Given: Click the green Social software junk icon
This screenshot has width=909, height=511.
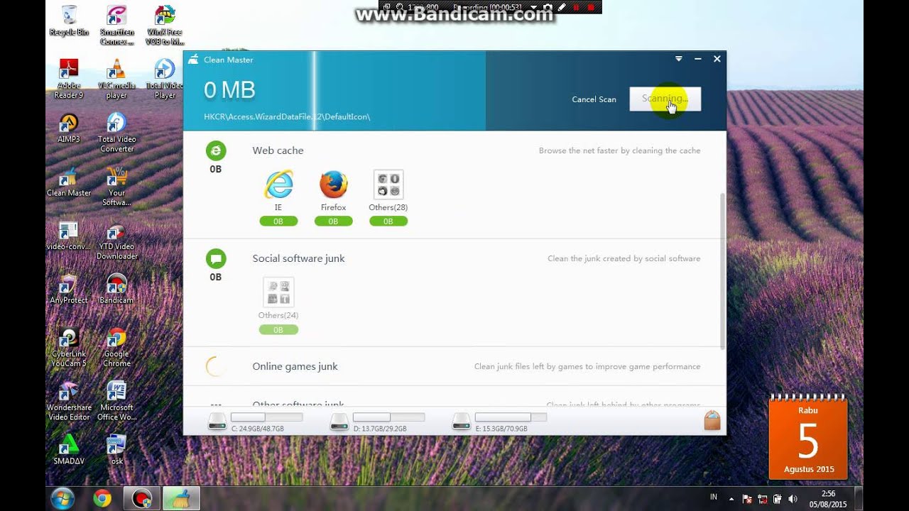Looking at the screenshot, I should pyautogui.click(x=216, y=258).
